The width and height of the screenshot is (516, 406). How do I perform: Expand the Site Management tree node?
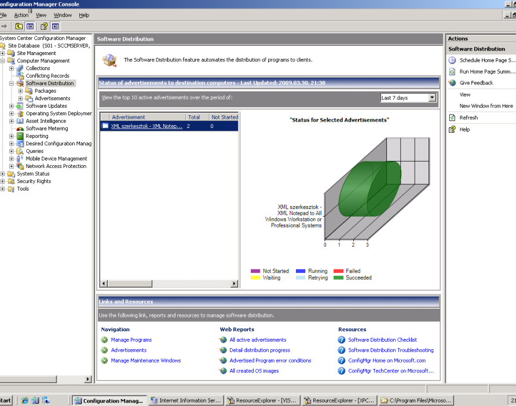[3, 53]
